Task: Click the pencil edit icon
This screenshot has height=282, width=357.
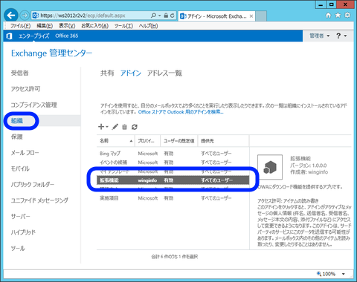Action: tap(115, 127)
